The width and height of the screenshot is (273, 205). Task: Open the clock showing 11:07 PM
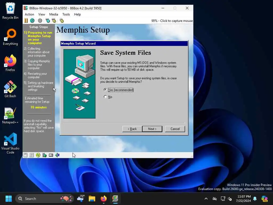tap(243, 199)
